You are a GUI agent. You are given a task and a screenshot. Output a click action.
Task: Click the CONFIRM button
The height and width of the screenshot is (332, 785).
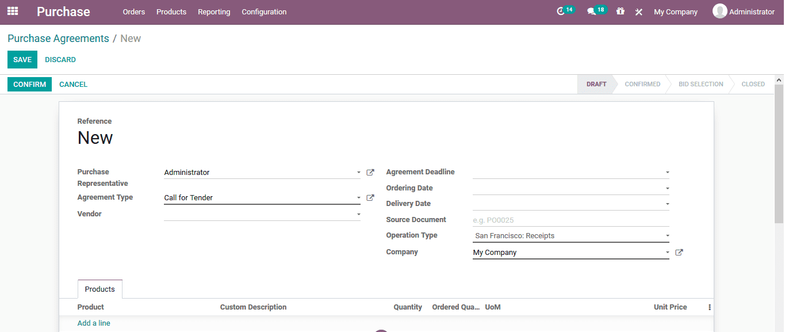[x=29, y=84]
